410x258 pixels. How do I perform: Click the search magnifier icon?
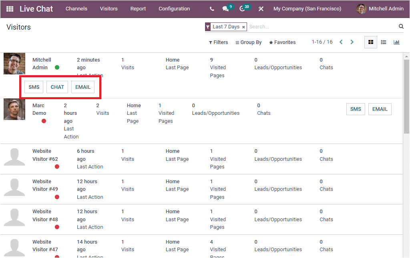click(401, 26)
